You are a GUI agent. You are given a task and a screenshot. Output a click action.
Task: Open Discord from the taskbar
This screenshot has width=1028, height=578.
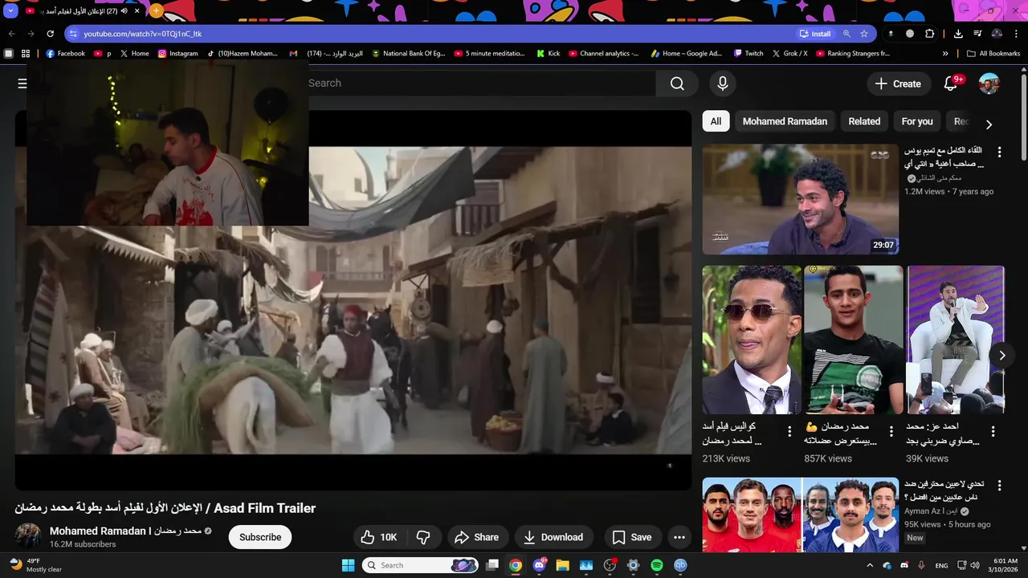click(x=539, y=565)
